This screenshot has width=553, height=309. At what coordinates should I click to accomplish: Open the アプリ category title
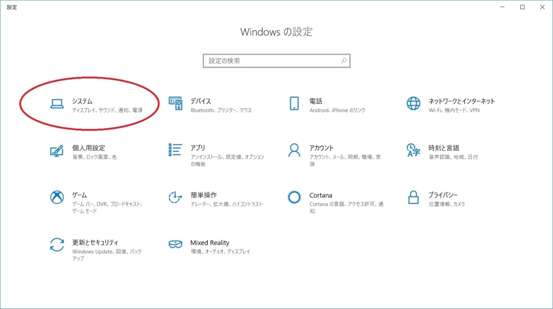[x=198, y=148]
